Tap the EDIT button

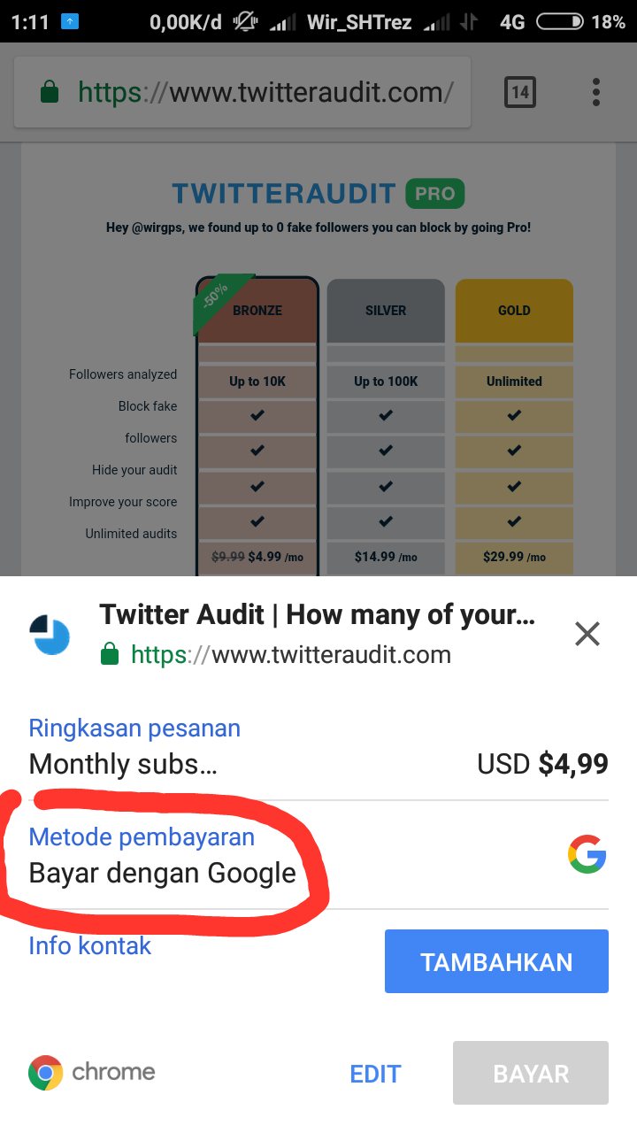(x=375, y=1074)
